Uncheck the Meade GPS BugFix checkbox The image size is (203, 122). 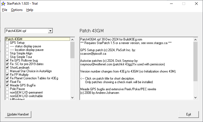(7, 85)
